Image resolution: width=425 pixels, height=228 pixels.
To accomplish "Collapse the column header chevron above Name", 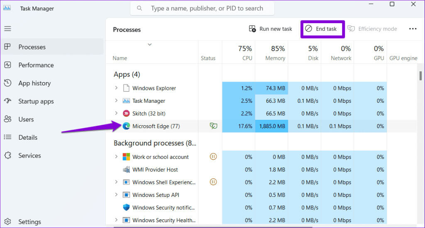I will 150,44.
